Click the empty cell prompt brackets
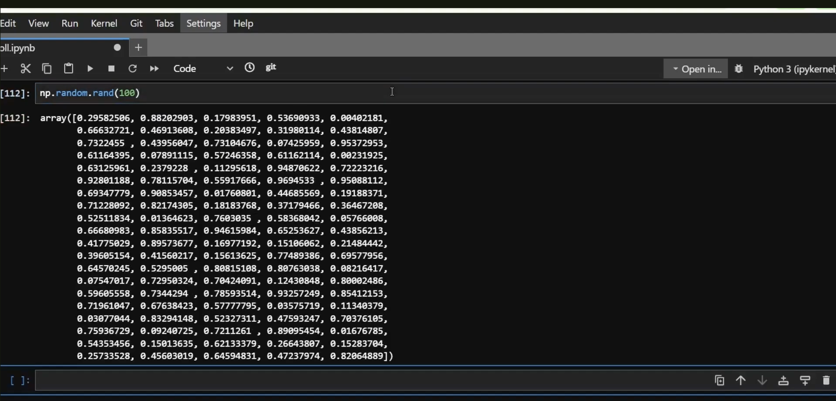The width and height of the screenshot is (836, 401). tap(20, 381)
